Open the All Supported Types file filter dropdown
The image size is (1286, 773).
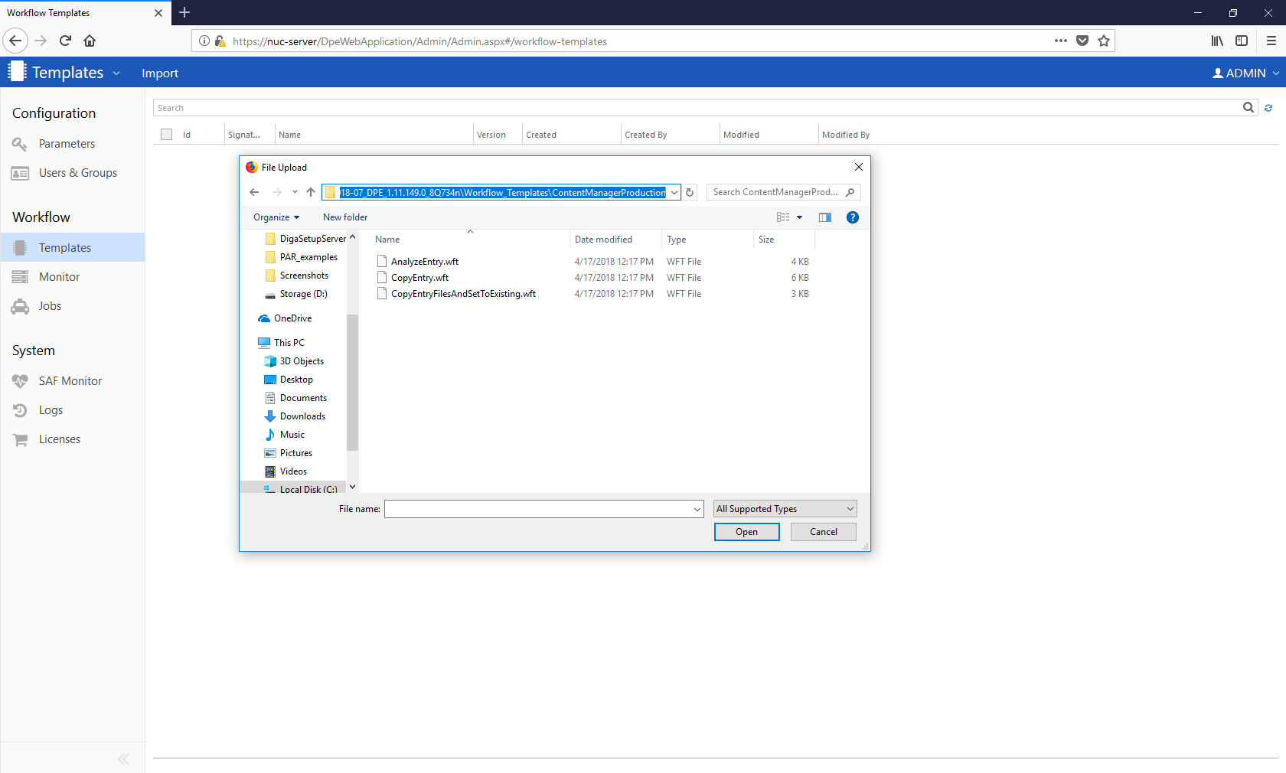[785, 509]
